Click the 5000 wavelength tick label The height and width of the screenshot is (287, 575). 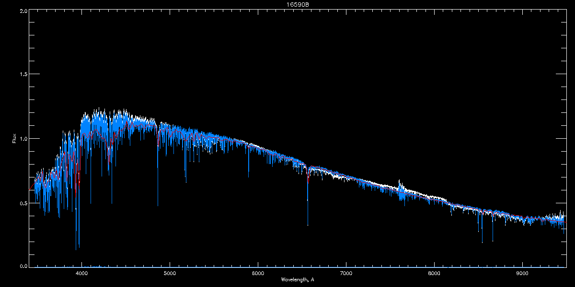tap(170, 273)
